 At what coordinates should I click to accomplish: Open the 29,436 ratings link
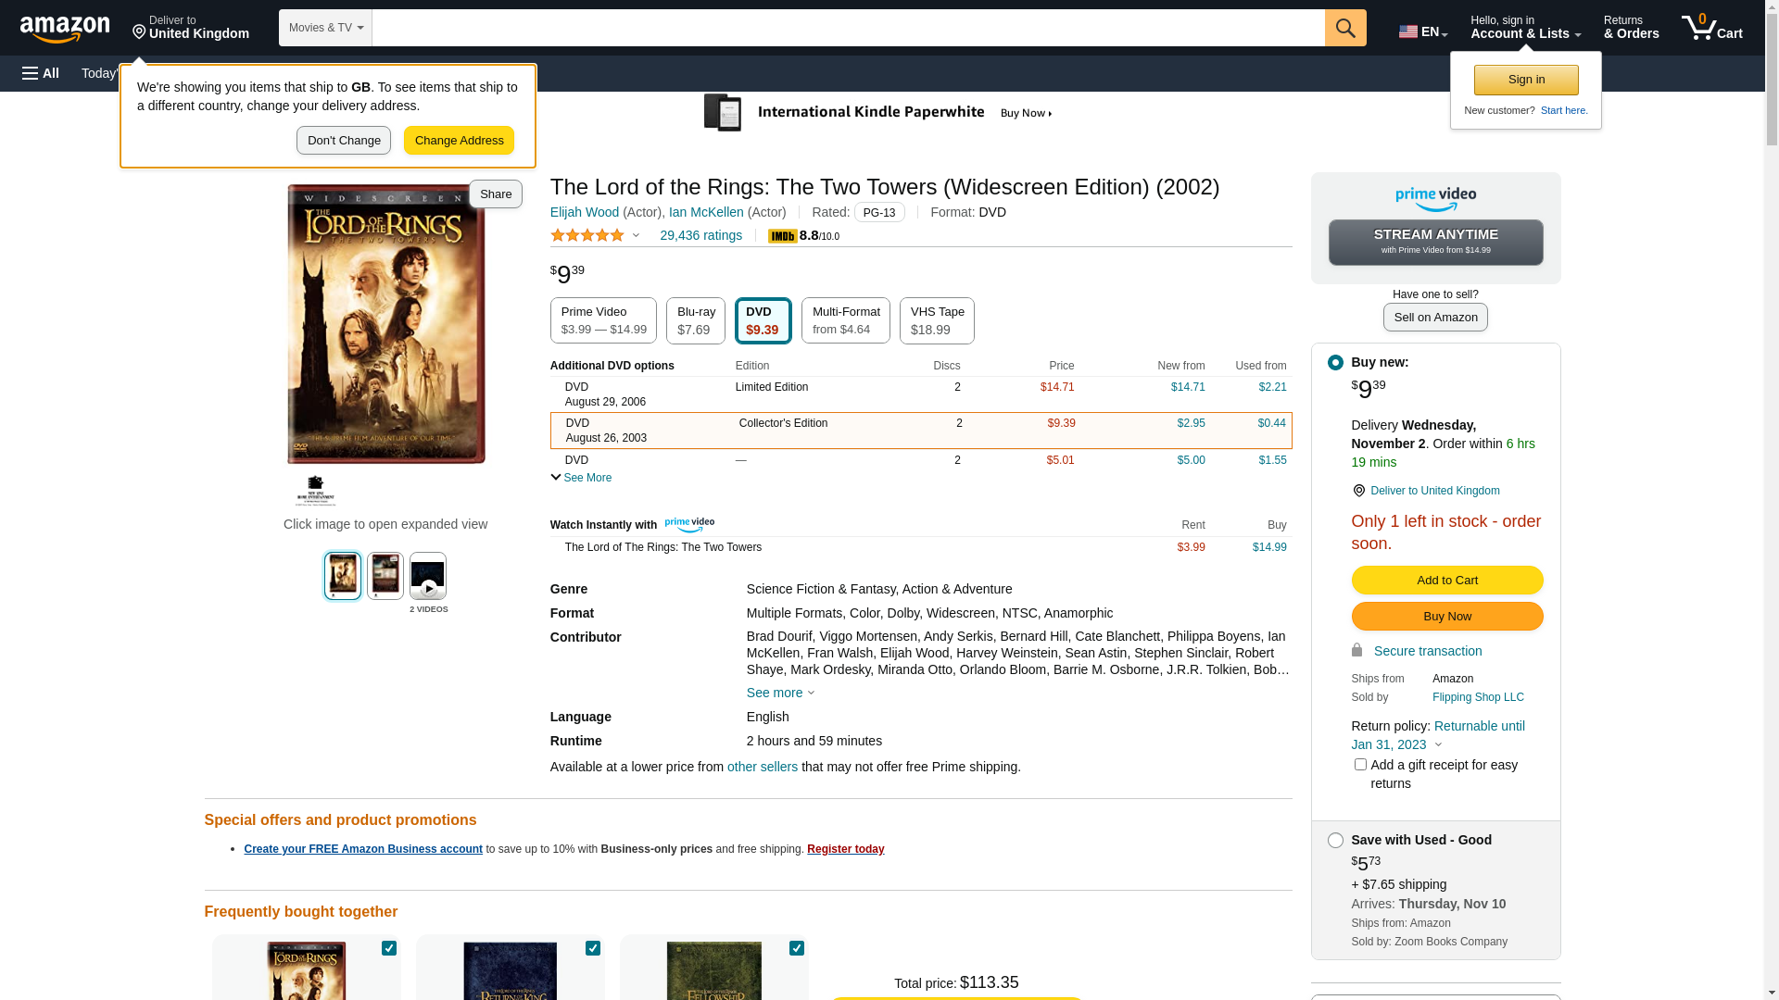coord(700,235)
